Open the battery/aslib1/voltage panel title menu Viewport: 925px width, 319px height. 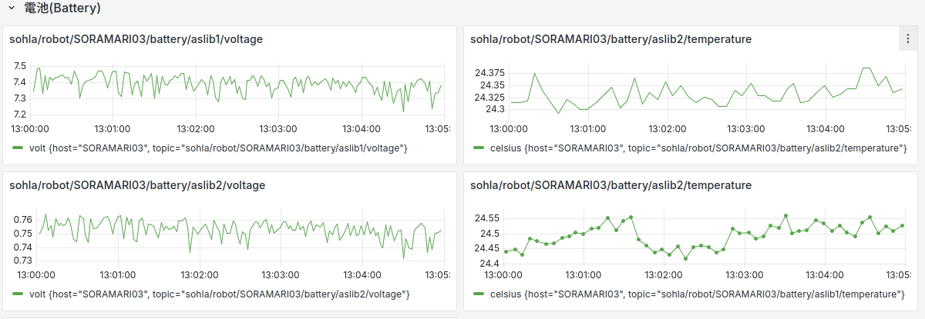point(137,39)
